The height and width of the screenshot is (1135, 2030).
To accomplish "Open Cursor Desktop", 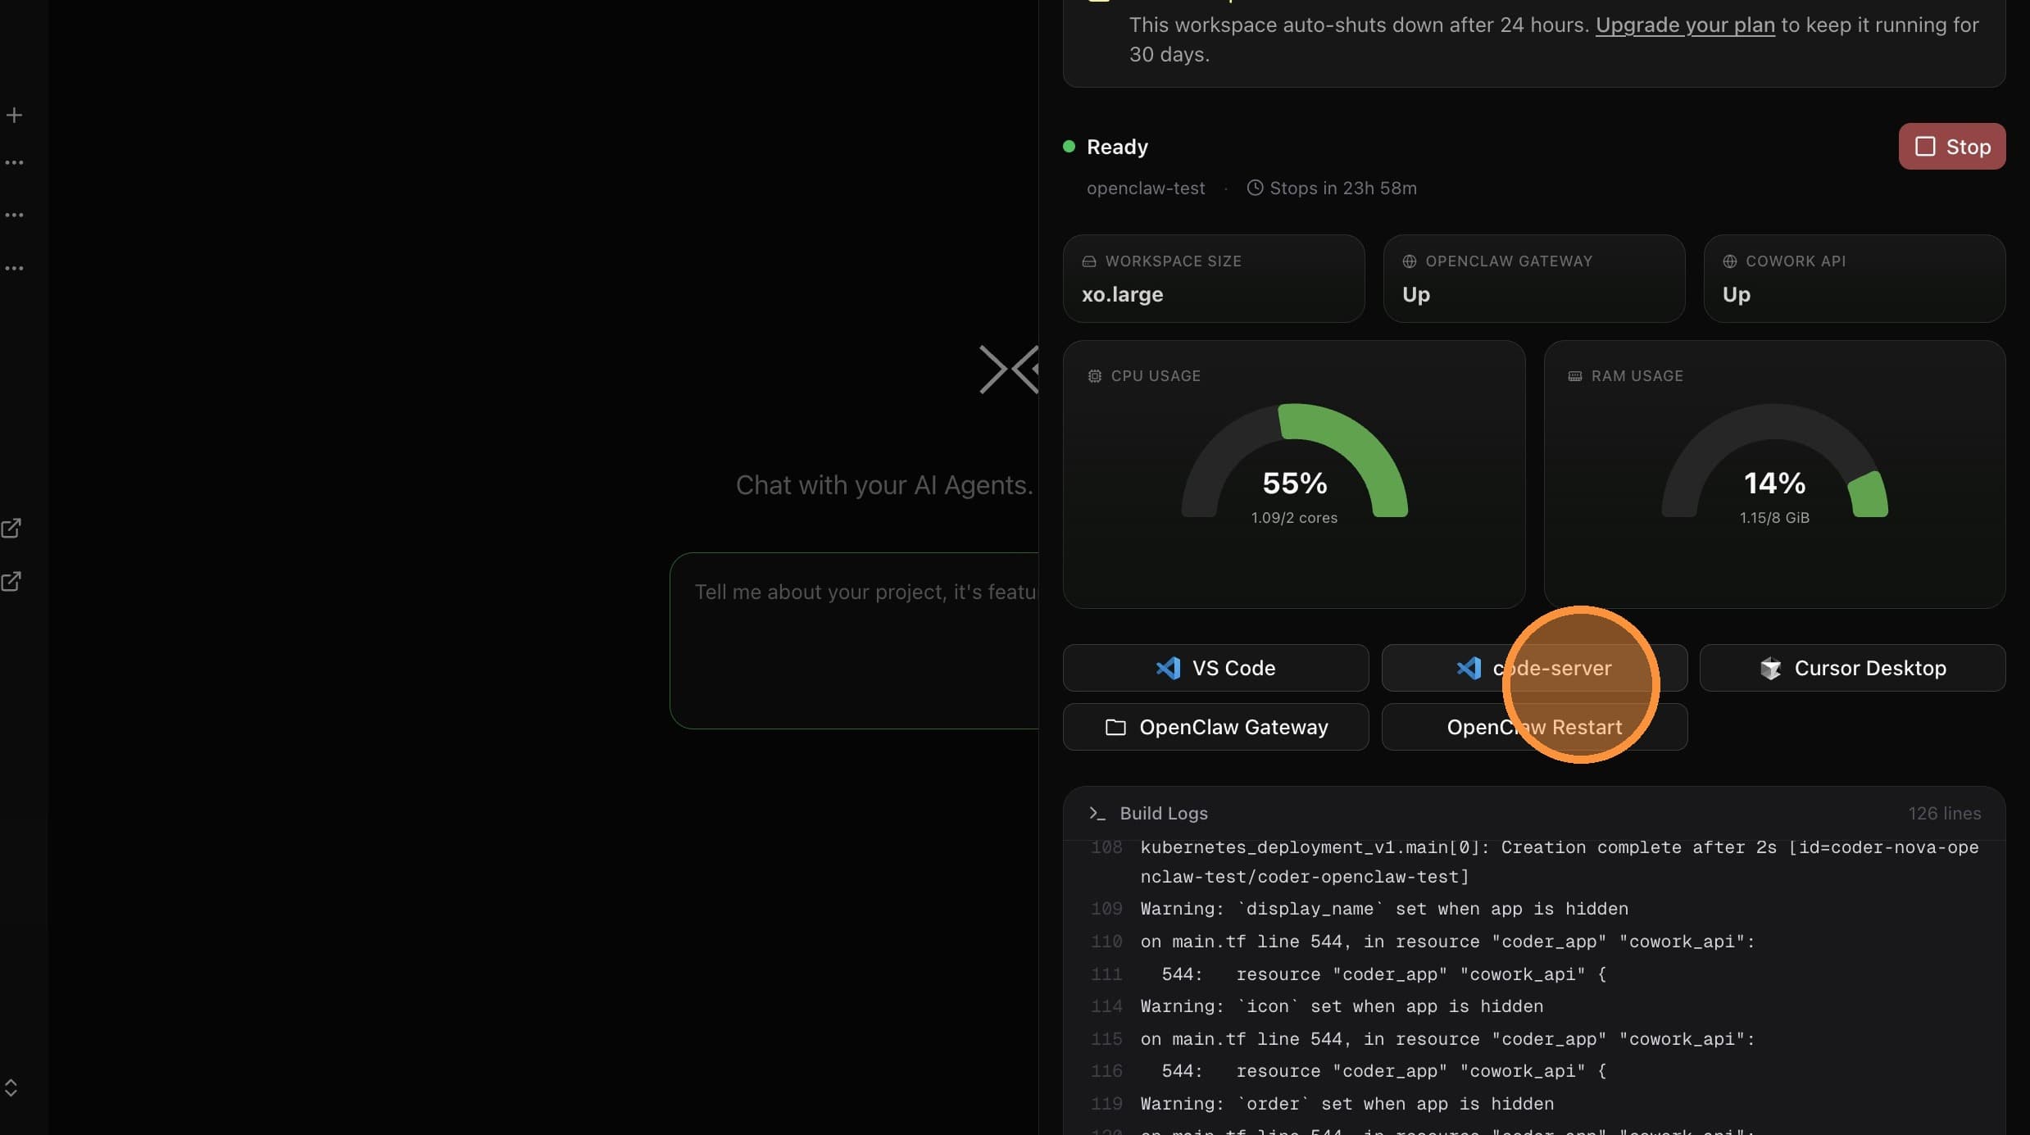I will pyautogui.click(x=1852, y=668).
